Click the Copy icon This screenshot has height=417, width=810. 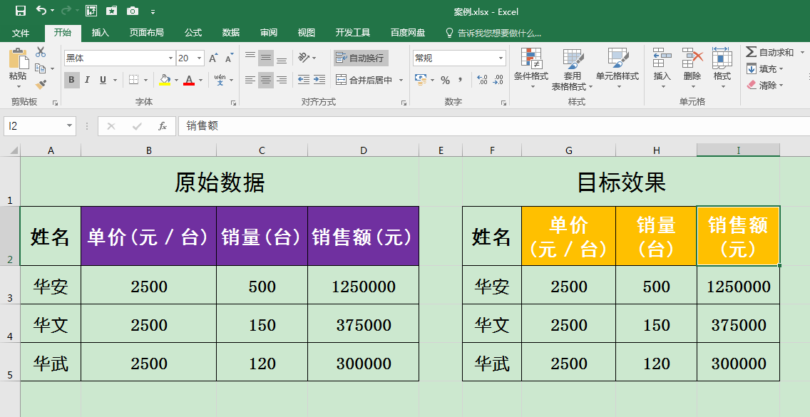(41, 68)
